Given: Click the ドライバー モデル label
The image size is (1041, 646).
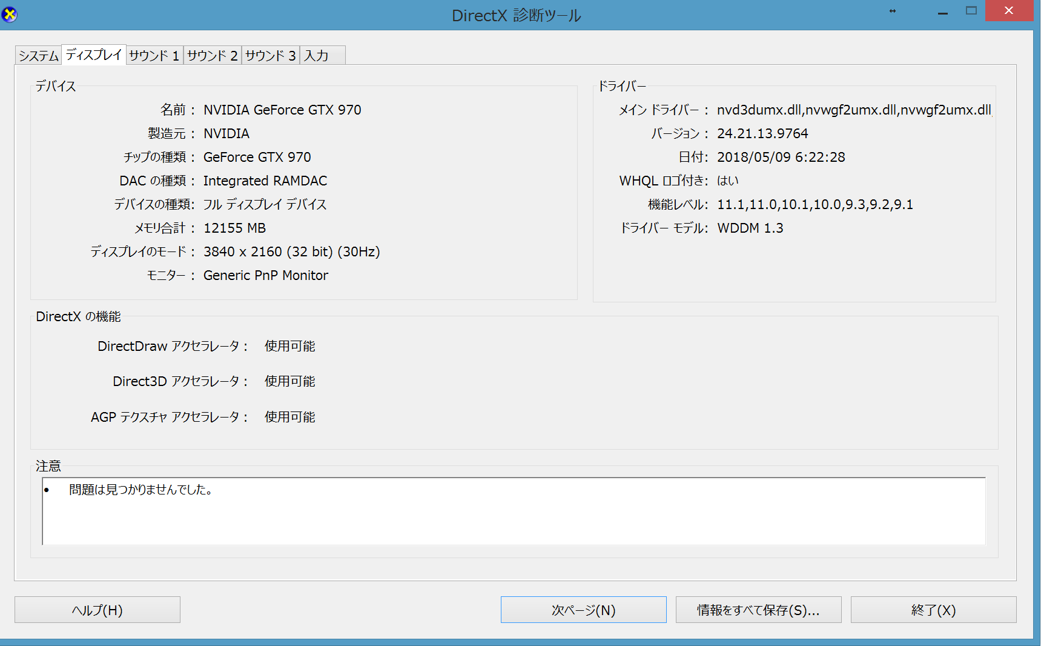Looking at the screenshot, I should point(663,228).
